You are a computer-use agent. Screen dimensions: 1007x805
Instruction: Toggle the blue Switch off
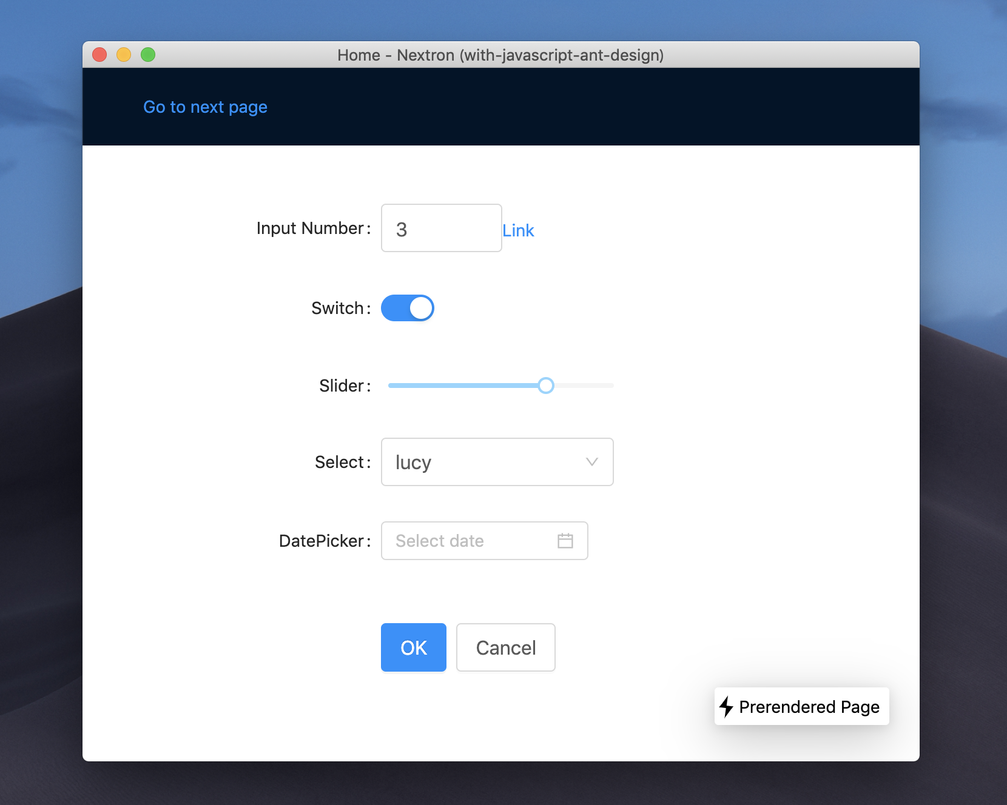(408, 308)
